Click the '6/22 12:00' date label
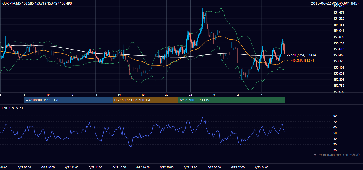363x170 pixels. (x=72, y=167)
